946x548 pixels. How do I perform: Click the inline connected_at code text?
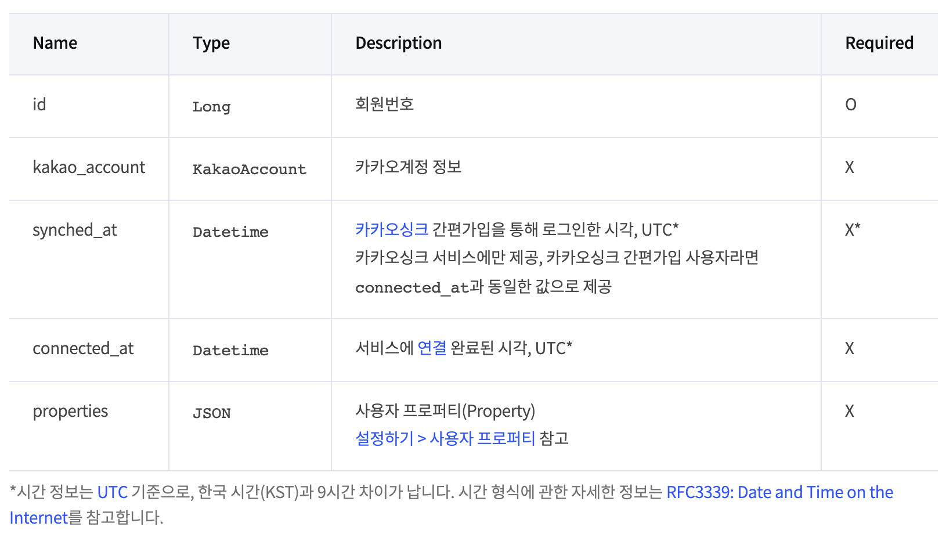click(x=411, y=287)
